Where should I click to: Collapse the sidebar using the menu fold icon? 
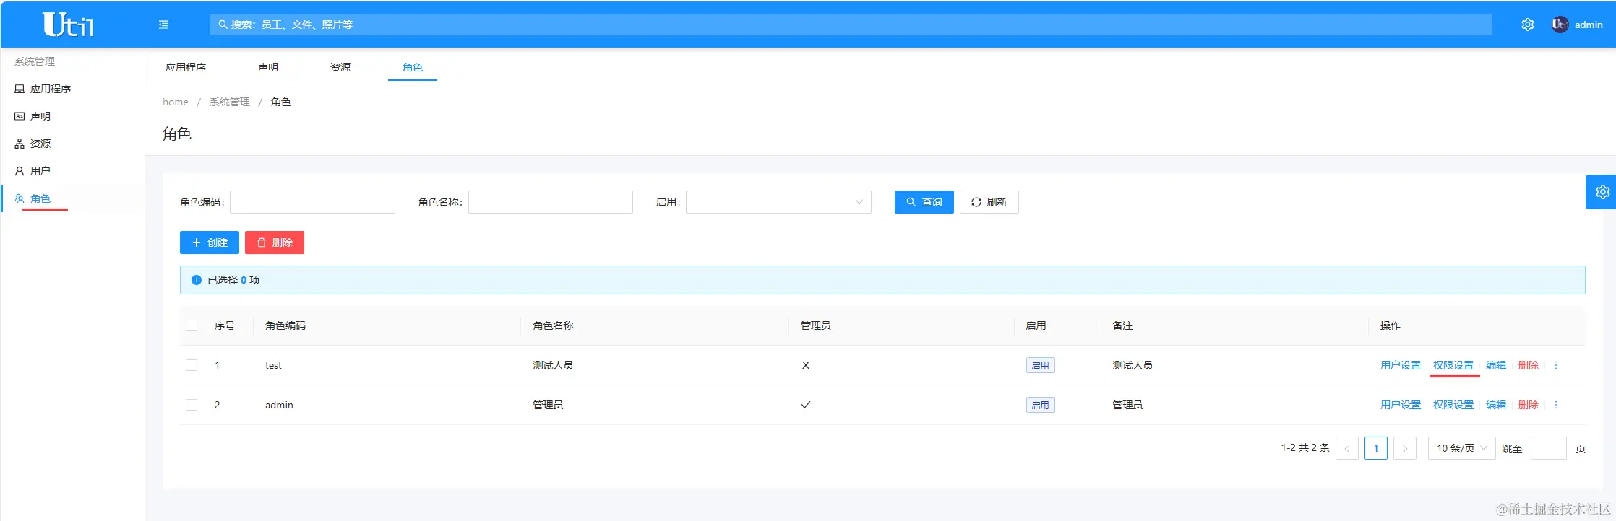(x=163, y=25)
